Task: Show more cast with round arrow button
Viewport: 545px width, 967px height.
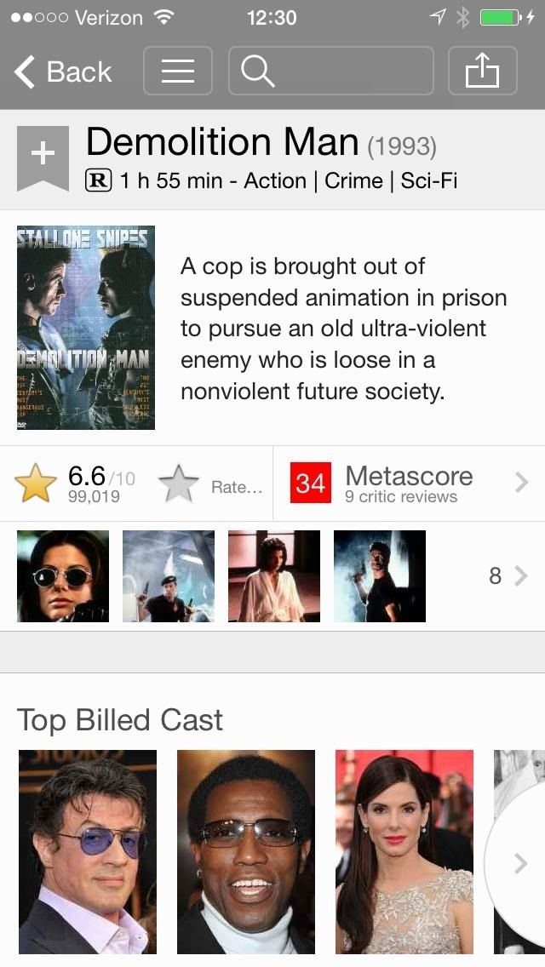Action: 519,863
